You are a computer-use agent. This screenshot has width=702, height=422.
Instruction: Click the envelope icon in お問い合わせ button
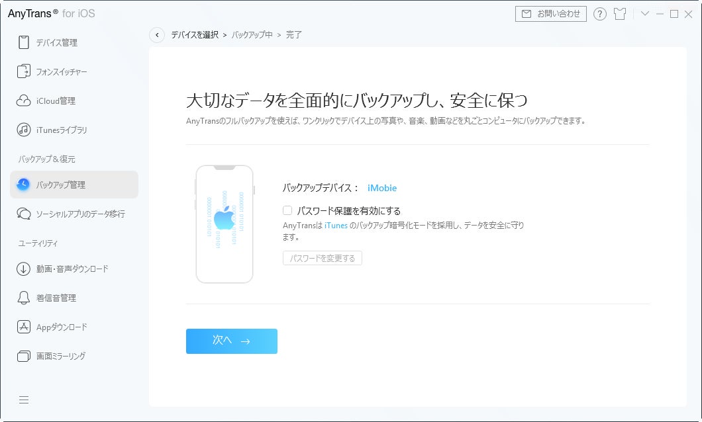[526, 14]
